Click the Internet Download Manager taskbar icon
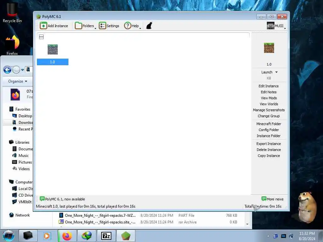The width and height of the screenshot is (323, 242). [87, 236]
